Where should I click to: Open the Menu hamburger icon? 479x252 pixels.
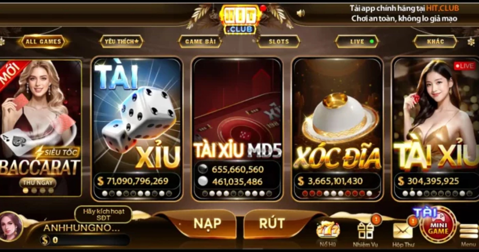tap(469, 231)
